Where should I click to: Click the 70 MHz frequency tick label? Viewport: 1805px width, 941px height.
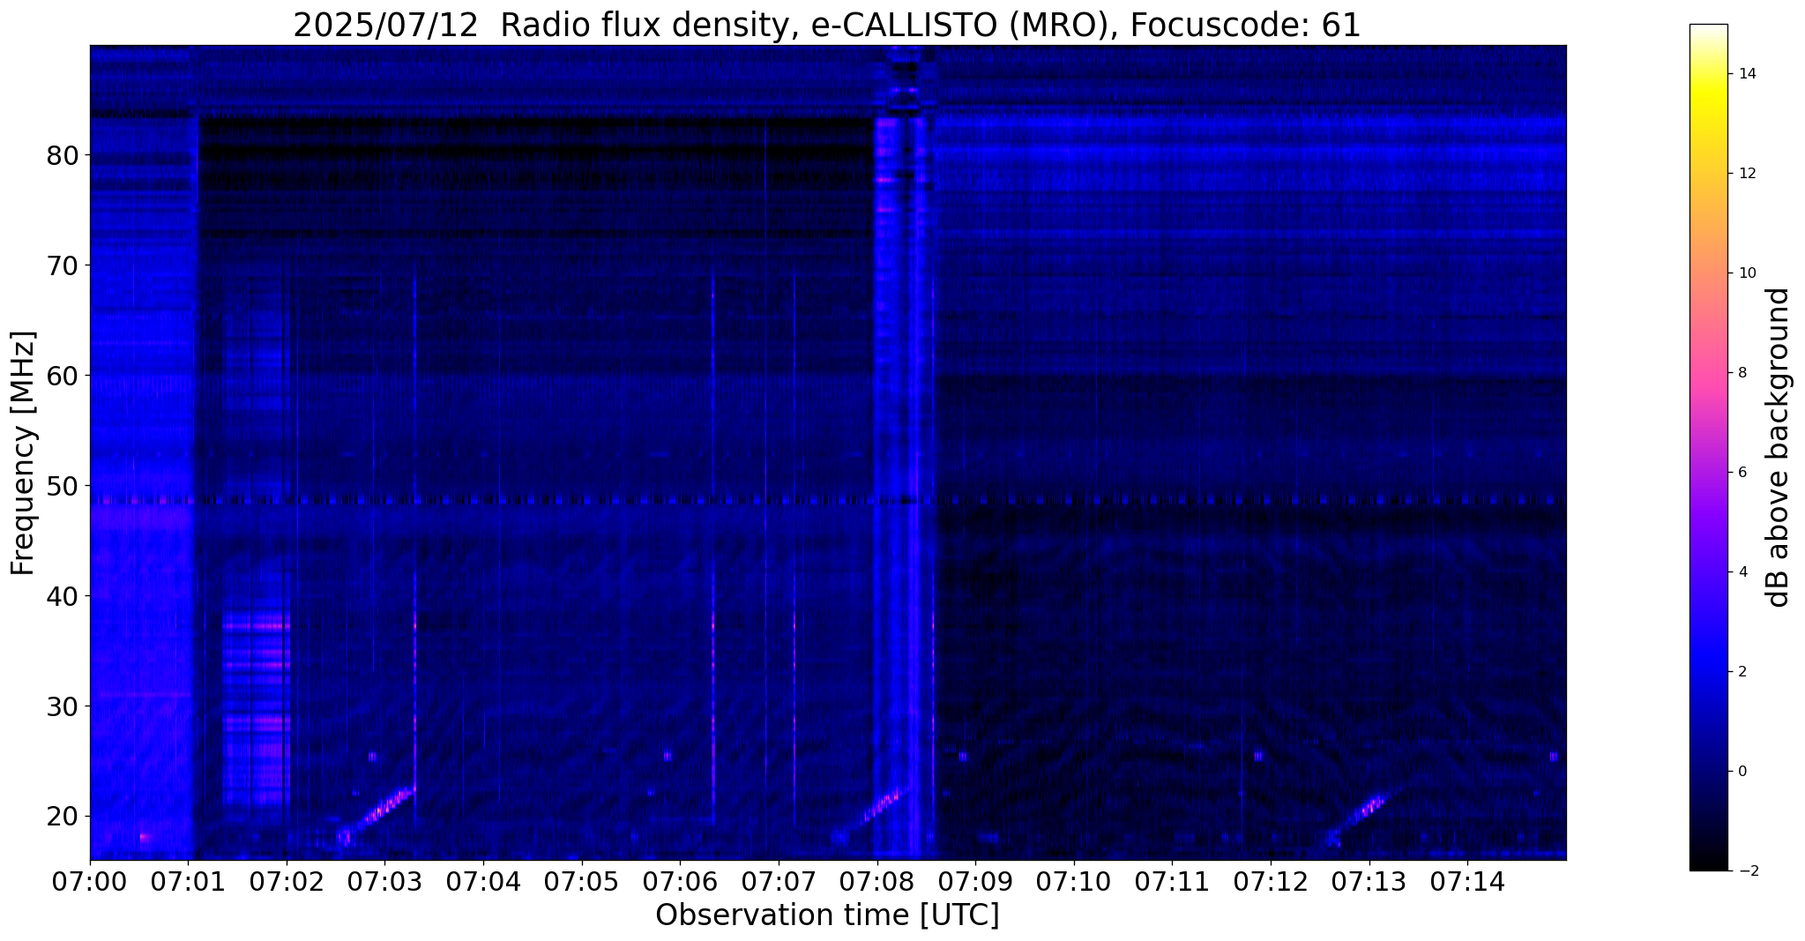click(x=62, y=265)
